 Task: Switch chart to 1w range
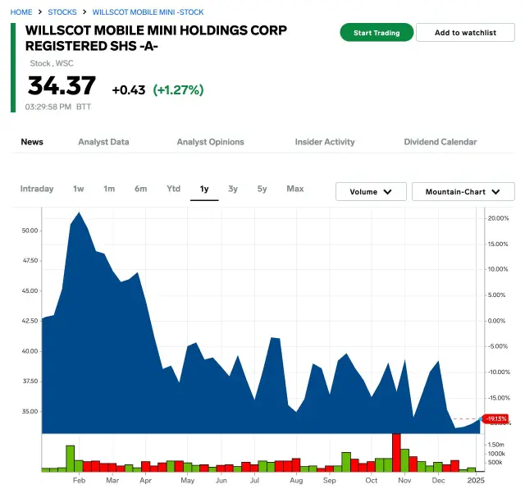(78, 189)
